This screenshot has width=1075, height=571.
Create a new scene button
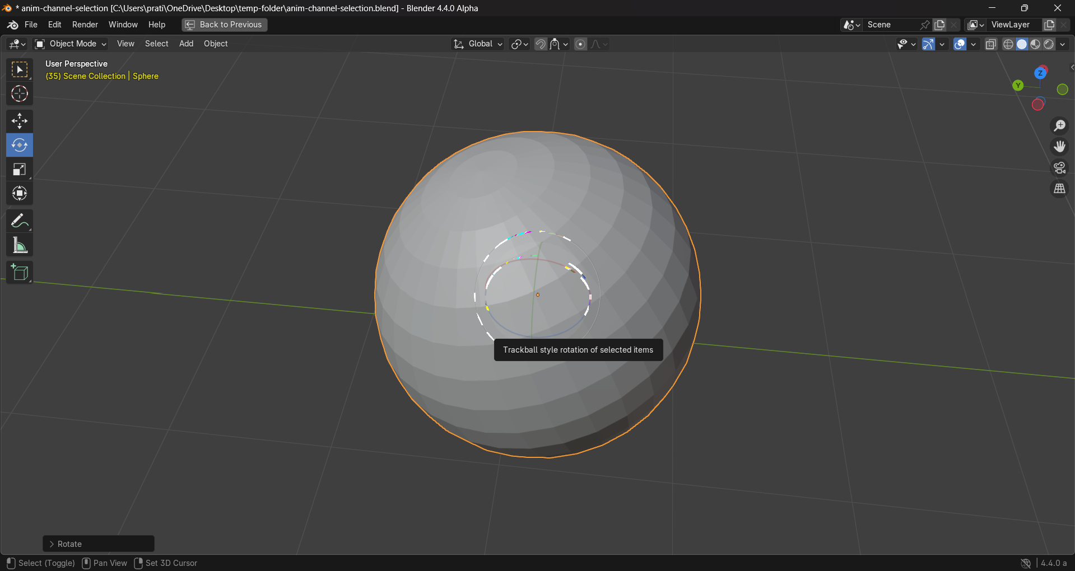coord(939,25)
